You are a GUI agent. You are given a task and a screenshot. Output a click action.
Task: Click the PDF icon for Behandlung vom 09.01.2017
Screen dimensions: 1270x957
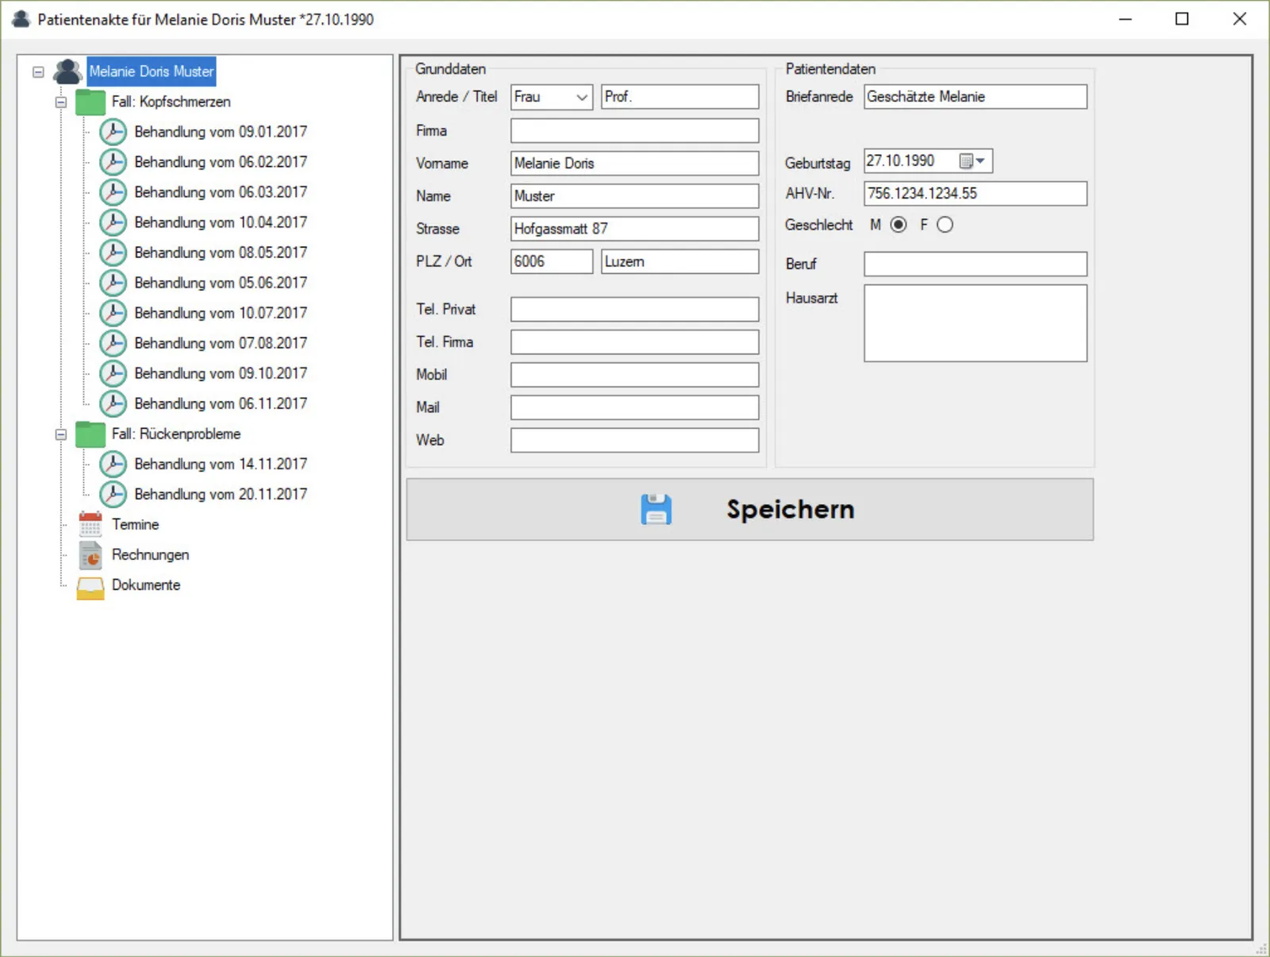pos(114,132)
